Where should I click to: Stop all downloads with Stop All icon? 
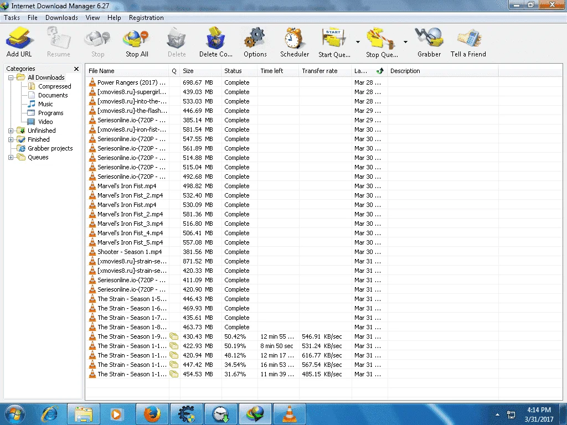[x=137, y=42]
